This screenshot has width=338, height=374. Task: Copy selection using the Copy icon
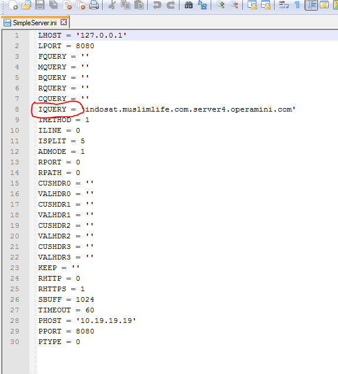pyautogui.click(x=125, y=5)
